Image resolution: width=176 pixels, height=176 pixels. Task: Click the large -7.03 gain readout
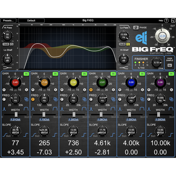(44, 152)
